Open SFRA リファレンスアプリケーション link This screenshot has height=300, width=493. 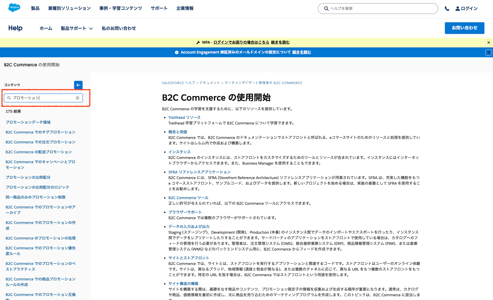(x=199, y=172)
